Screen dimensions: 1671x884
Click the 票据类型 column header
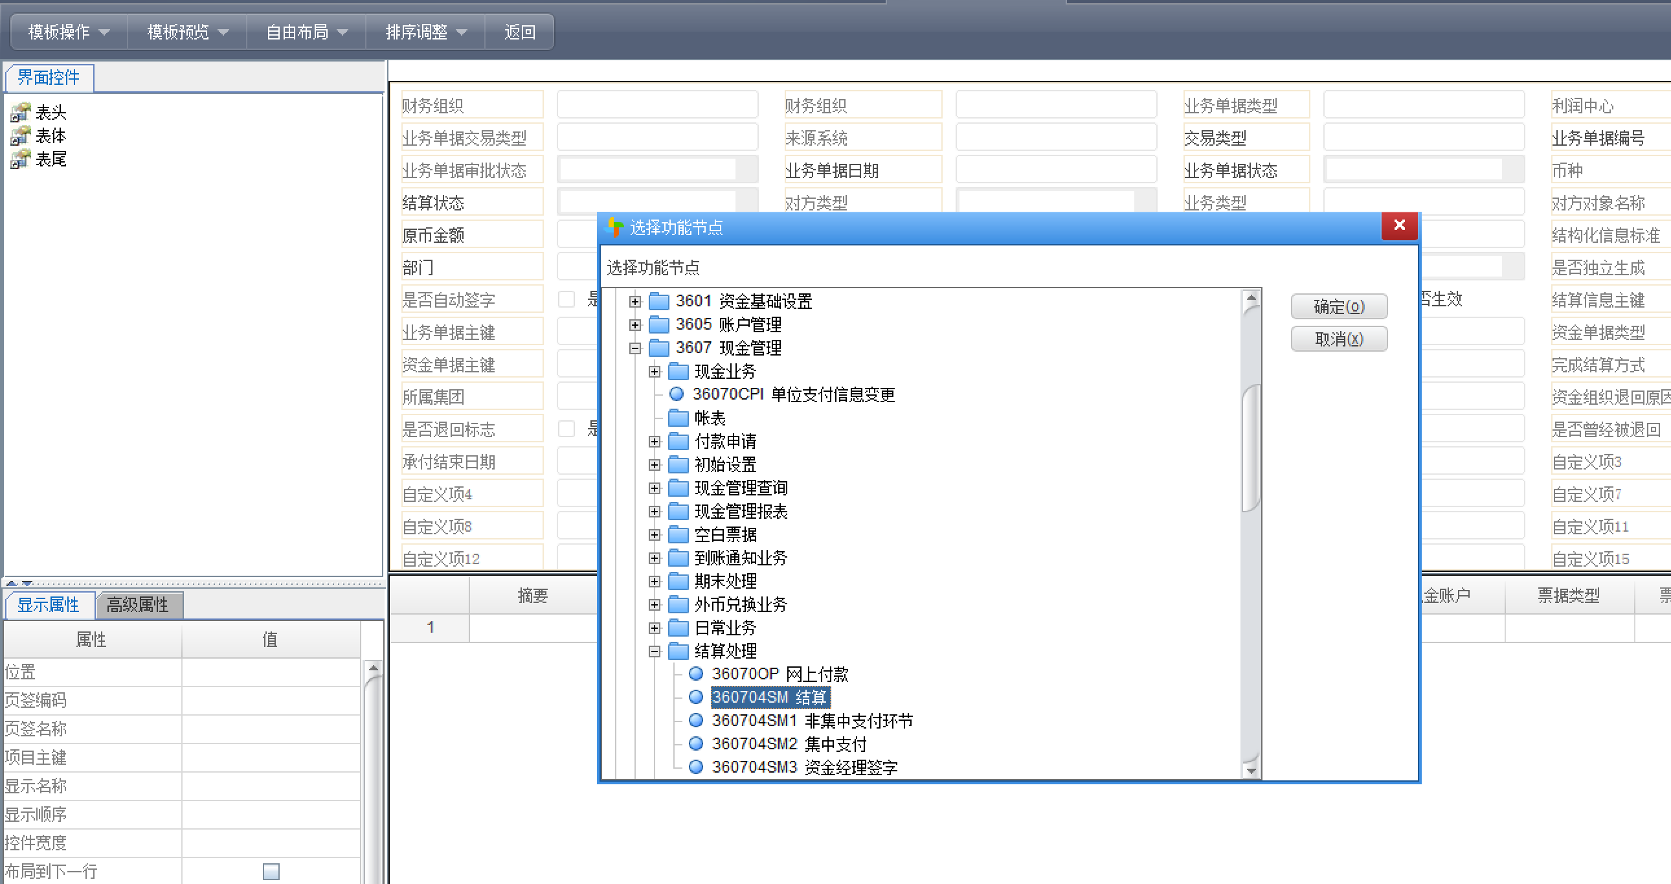(1569, 595)
